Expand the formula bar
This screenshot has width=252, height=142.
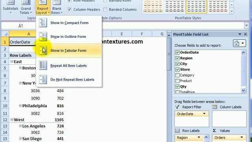246,25
